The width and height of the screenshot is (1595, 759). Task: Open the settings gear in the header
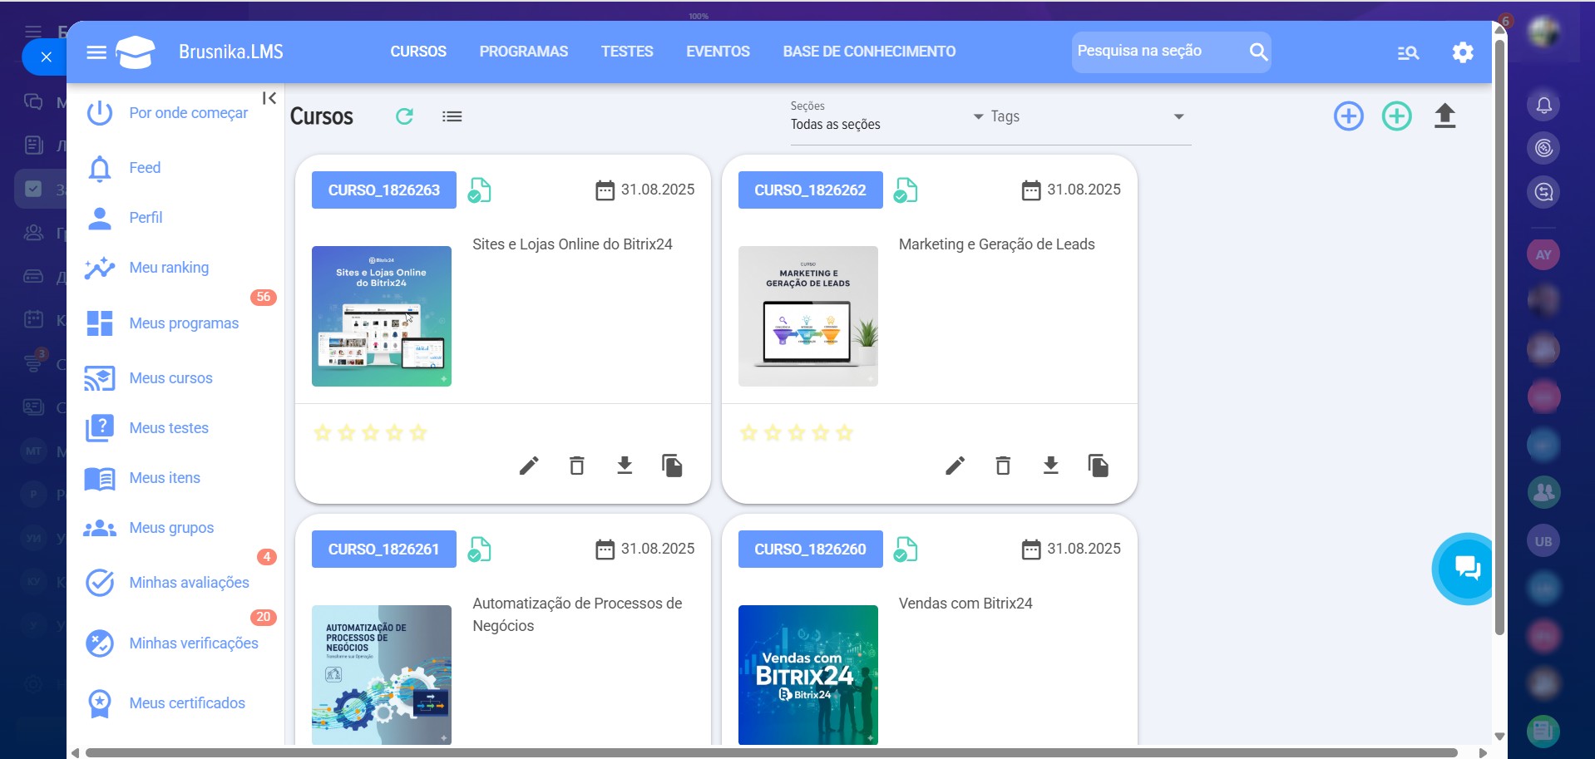click(1462, 52)
